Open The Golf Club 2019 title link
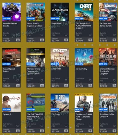 coord(35,117)
